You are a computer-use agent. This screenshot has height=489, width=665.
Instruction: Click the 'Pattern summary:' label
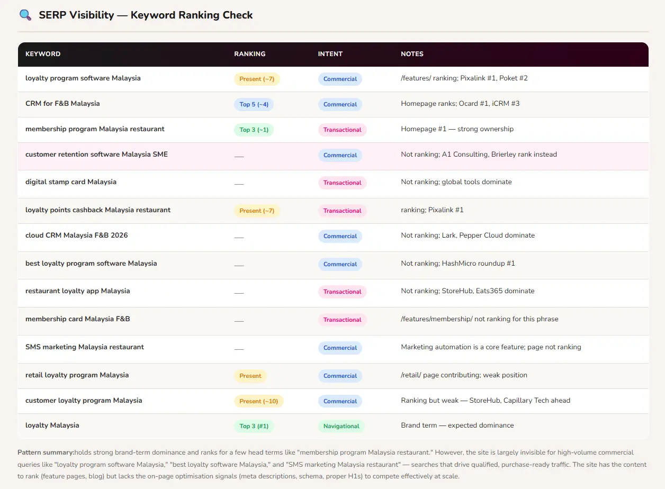[x=46, y=452]
